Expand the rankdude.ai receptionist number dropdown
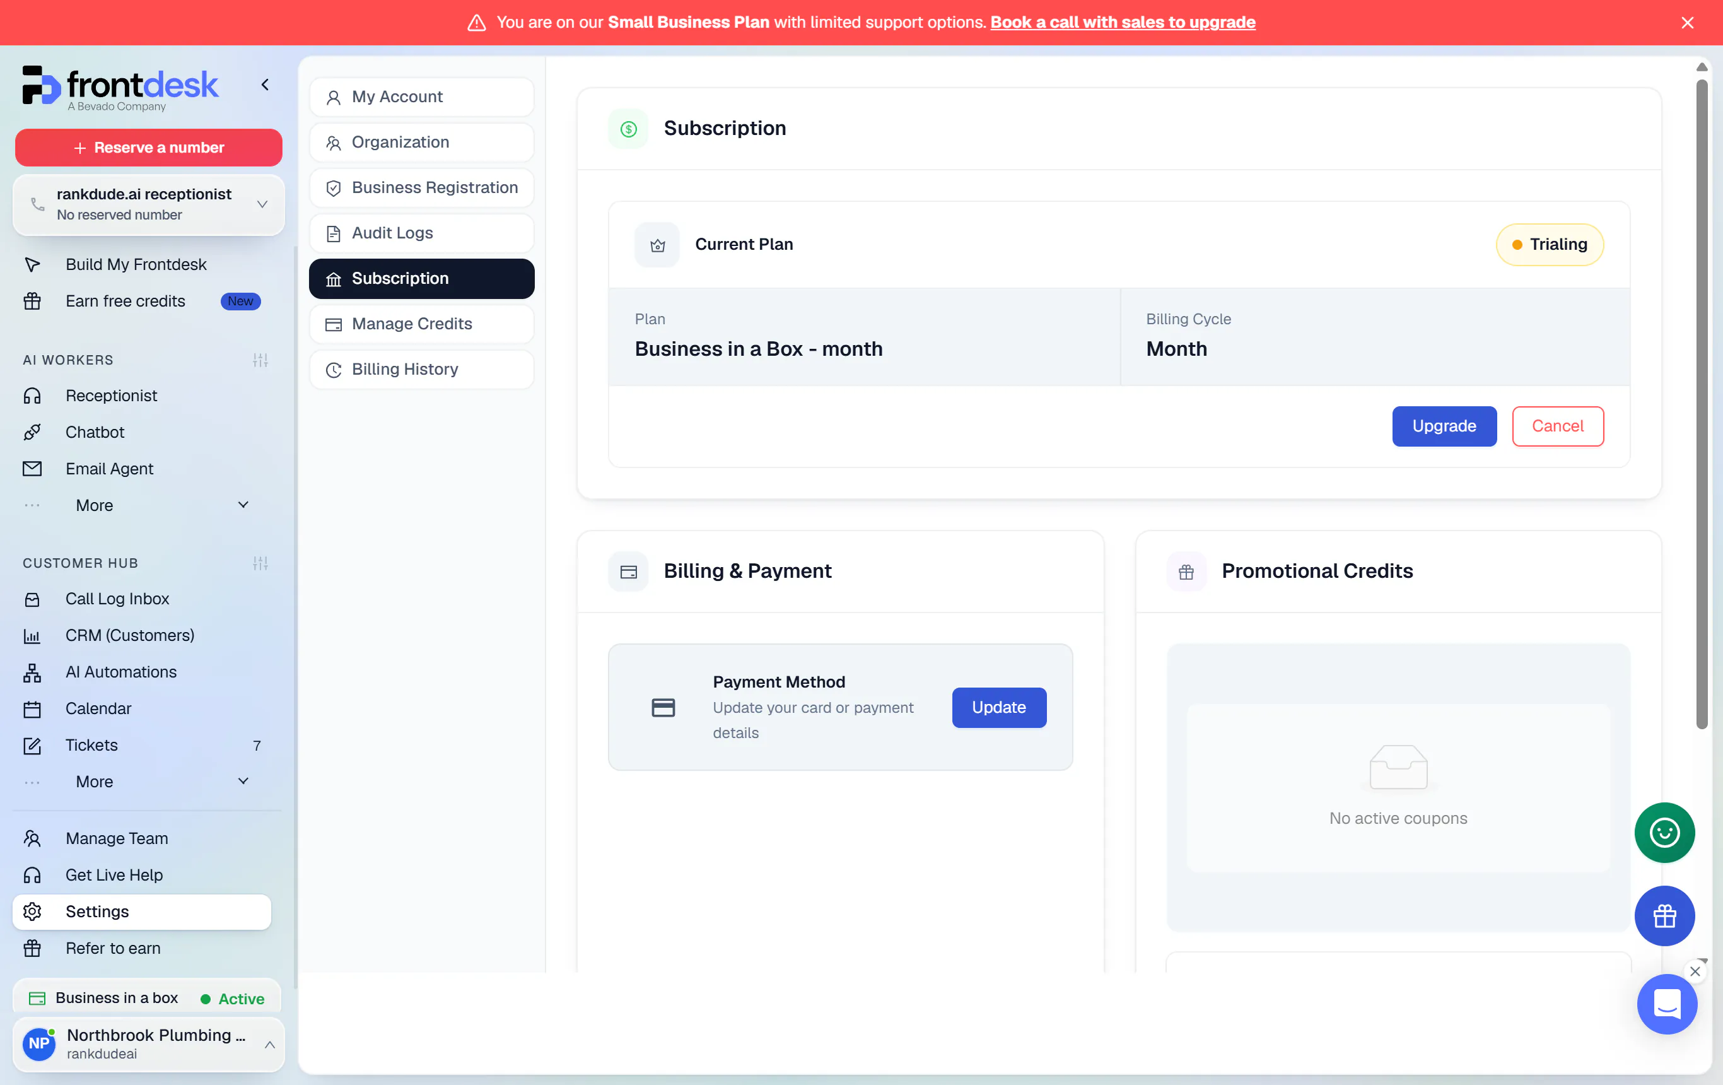The width and height of the screenshot is (1723, 1085). point(149,204)
